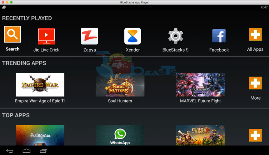This screenshot has width=269, height=155.
Task: Close the BlueStacks window with red button
Action: [3, 2]
